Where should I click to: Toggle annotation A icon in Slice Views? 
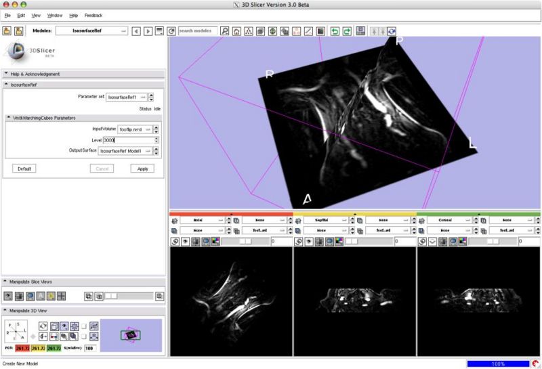(x=41, y=296)
